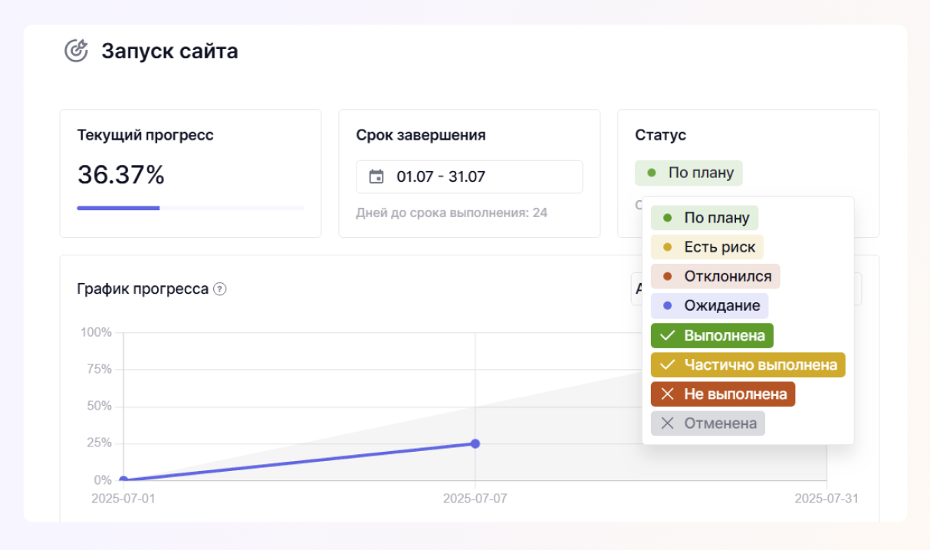
Task: Click the help icon beside "График прогресса"
Action: coord(220,290)
